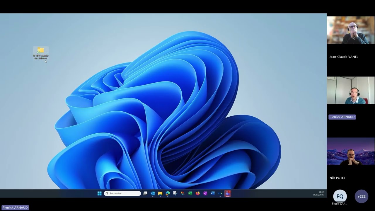The width and height of the screenshot is (375, 211).
Task: Open Excel from the taskbar
Action: click(190, 193)
